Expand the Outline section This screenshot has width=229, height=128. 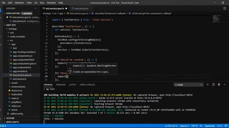[x=21, y=118]
